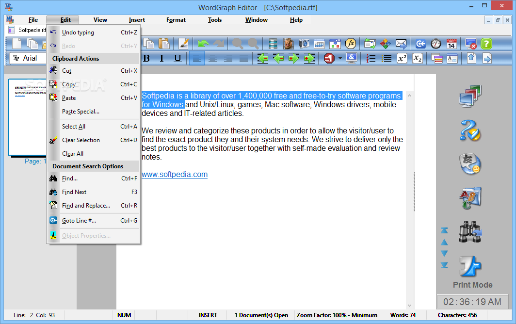
Task: Open dropdown arrow beside red paragraph icon
Action: [x=340, y=59]
